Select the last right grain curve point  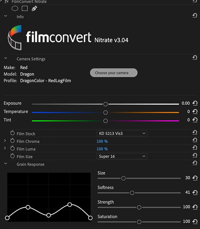coord(90,218)
